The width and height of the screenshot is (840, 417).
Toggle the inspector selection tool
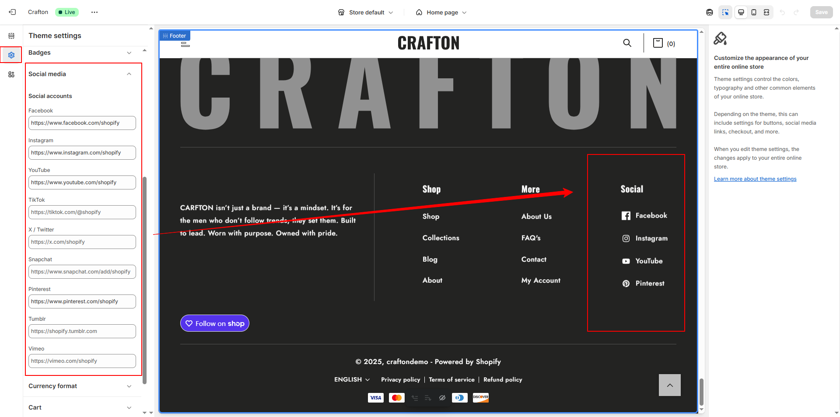tap(725, 12)
